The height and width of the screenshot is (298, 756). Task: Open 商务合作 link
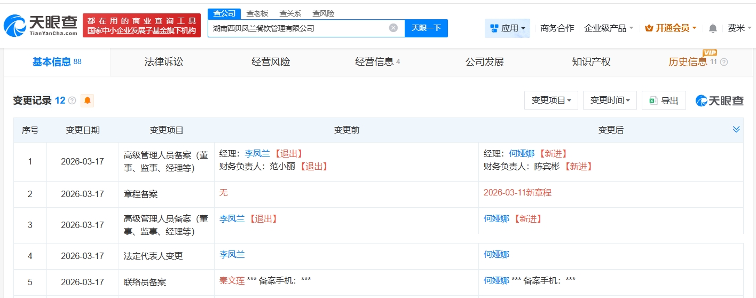tap(557, 28)
